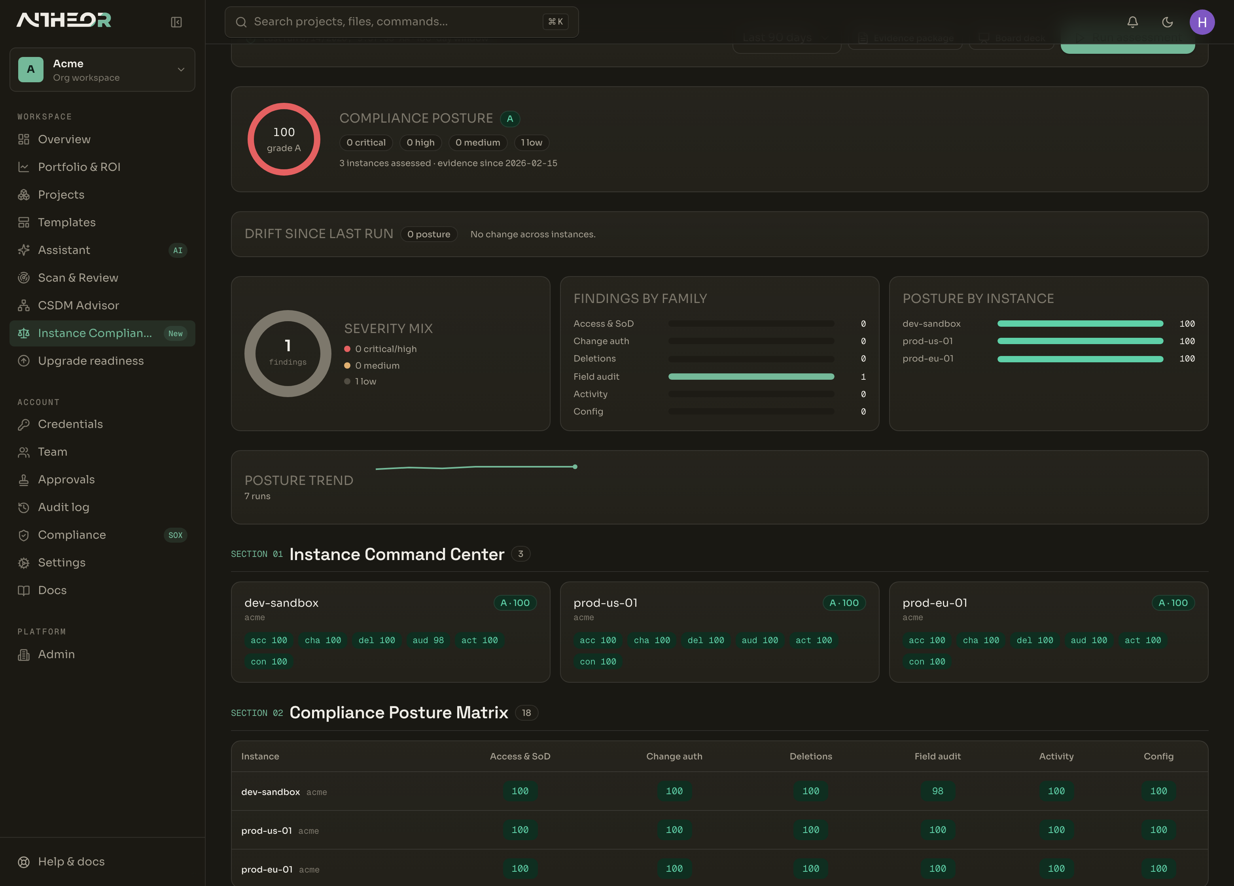
Task: Click the count badge 3 beside Instance Command Center
Action: [x=521, y=554]
